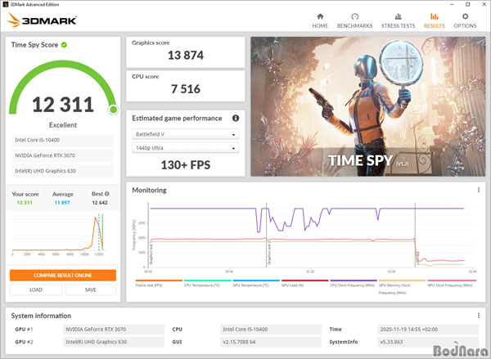Click the score distribution chart
This screenshot has height=359, width=491.
(x=58, y=235)
